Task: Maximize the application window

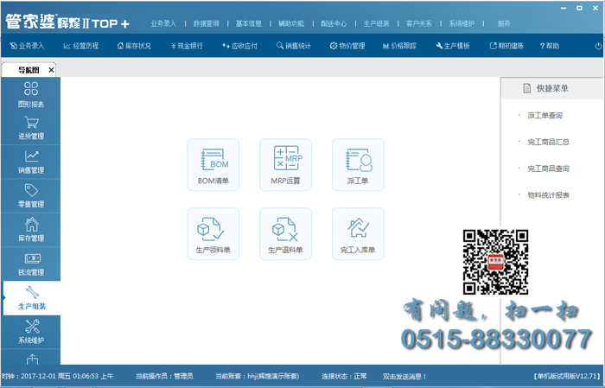Action: pos(579,8)
